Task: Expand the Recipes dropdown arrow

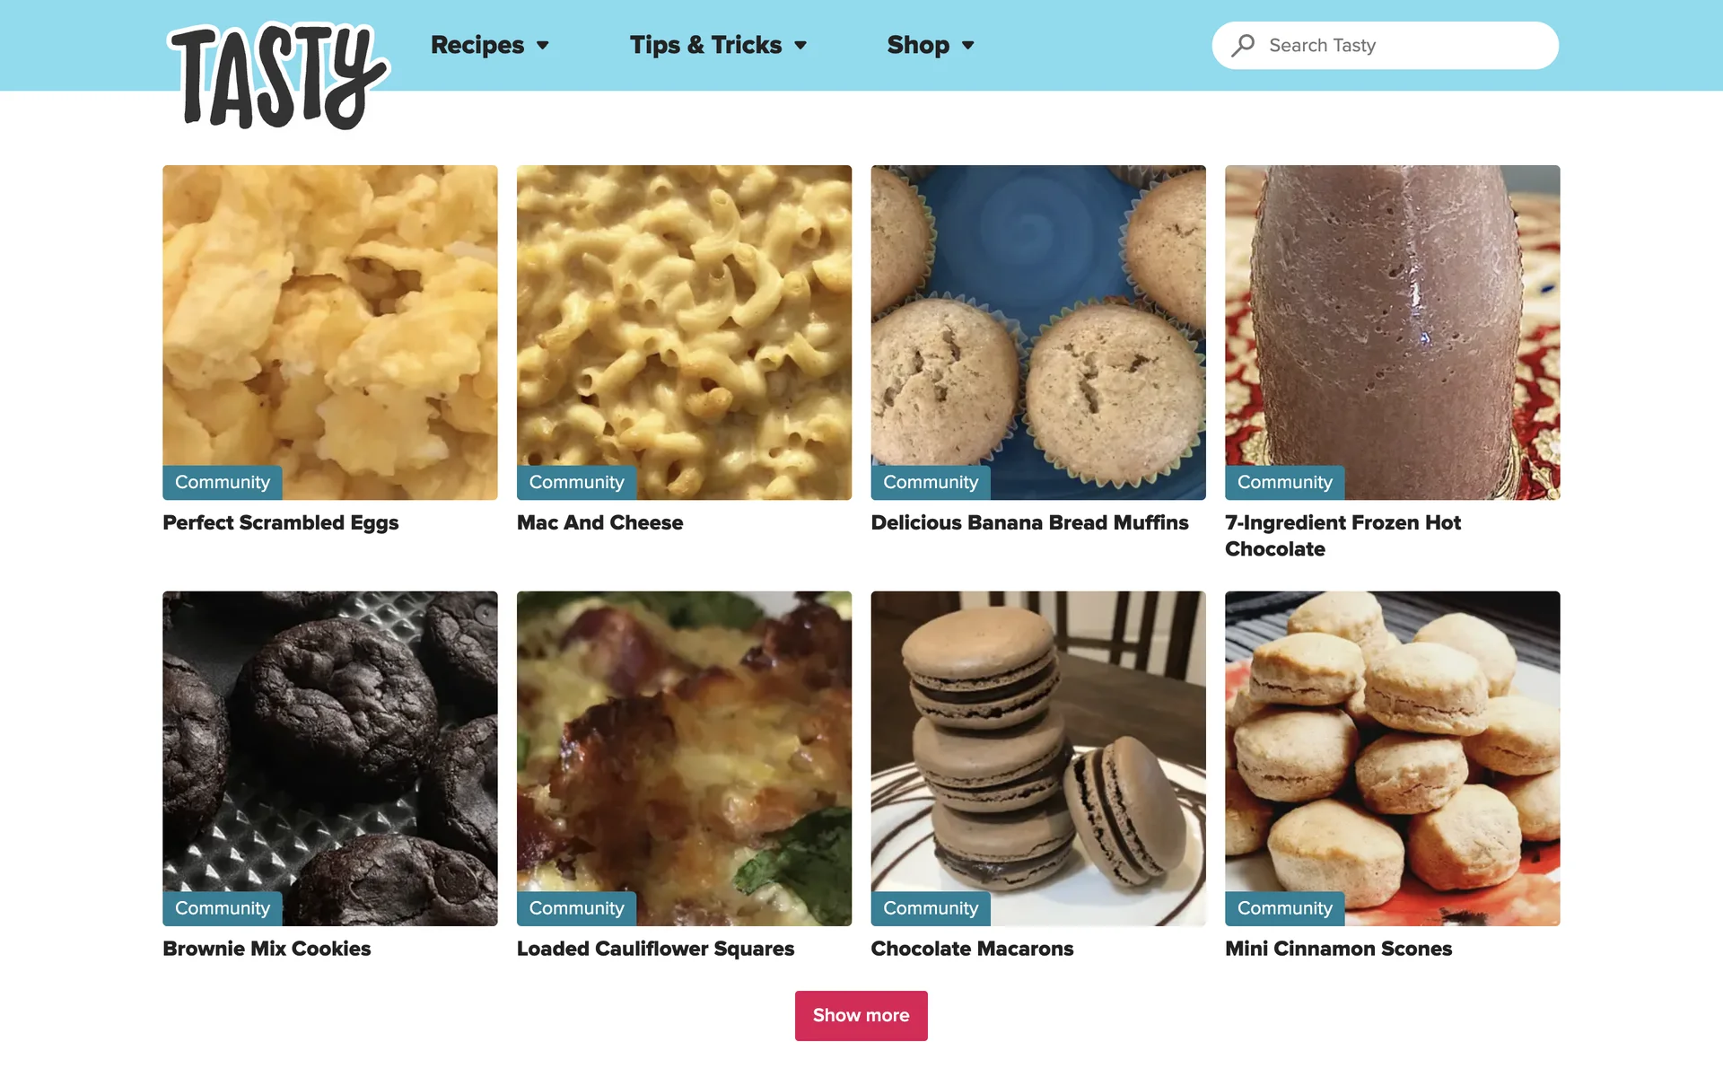Action: click(x=542, y=46)
